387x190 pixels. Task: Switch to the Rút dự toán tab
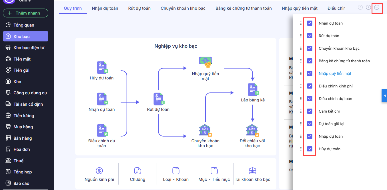tap(139, 8)
